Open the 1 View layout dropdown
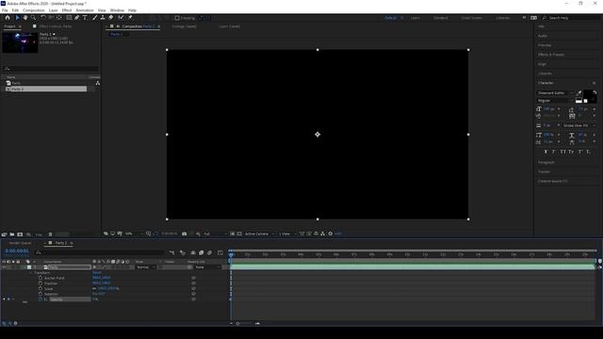This screenshot has height=339, width=603. pyautogui.click(x=287, y=234)
